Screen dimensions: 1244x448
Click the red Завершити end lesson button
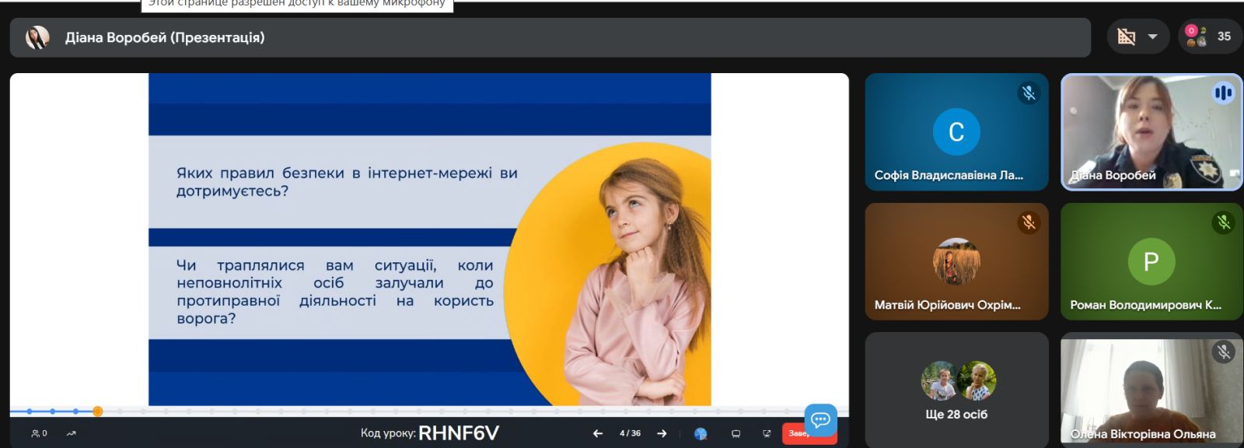pyautogui.click(x=797, y=433)
